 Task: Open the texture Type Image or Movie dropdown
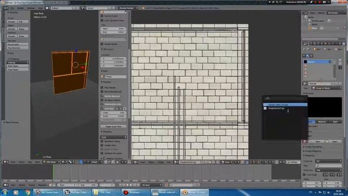tap(327, 88)
